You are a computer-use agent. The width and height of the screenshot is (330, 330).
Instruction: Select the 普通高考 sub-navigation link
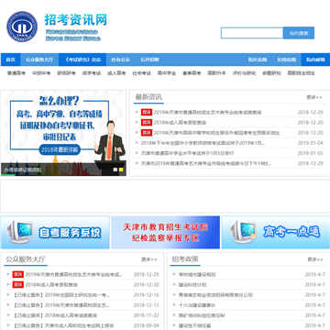click(16, 73)
